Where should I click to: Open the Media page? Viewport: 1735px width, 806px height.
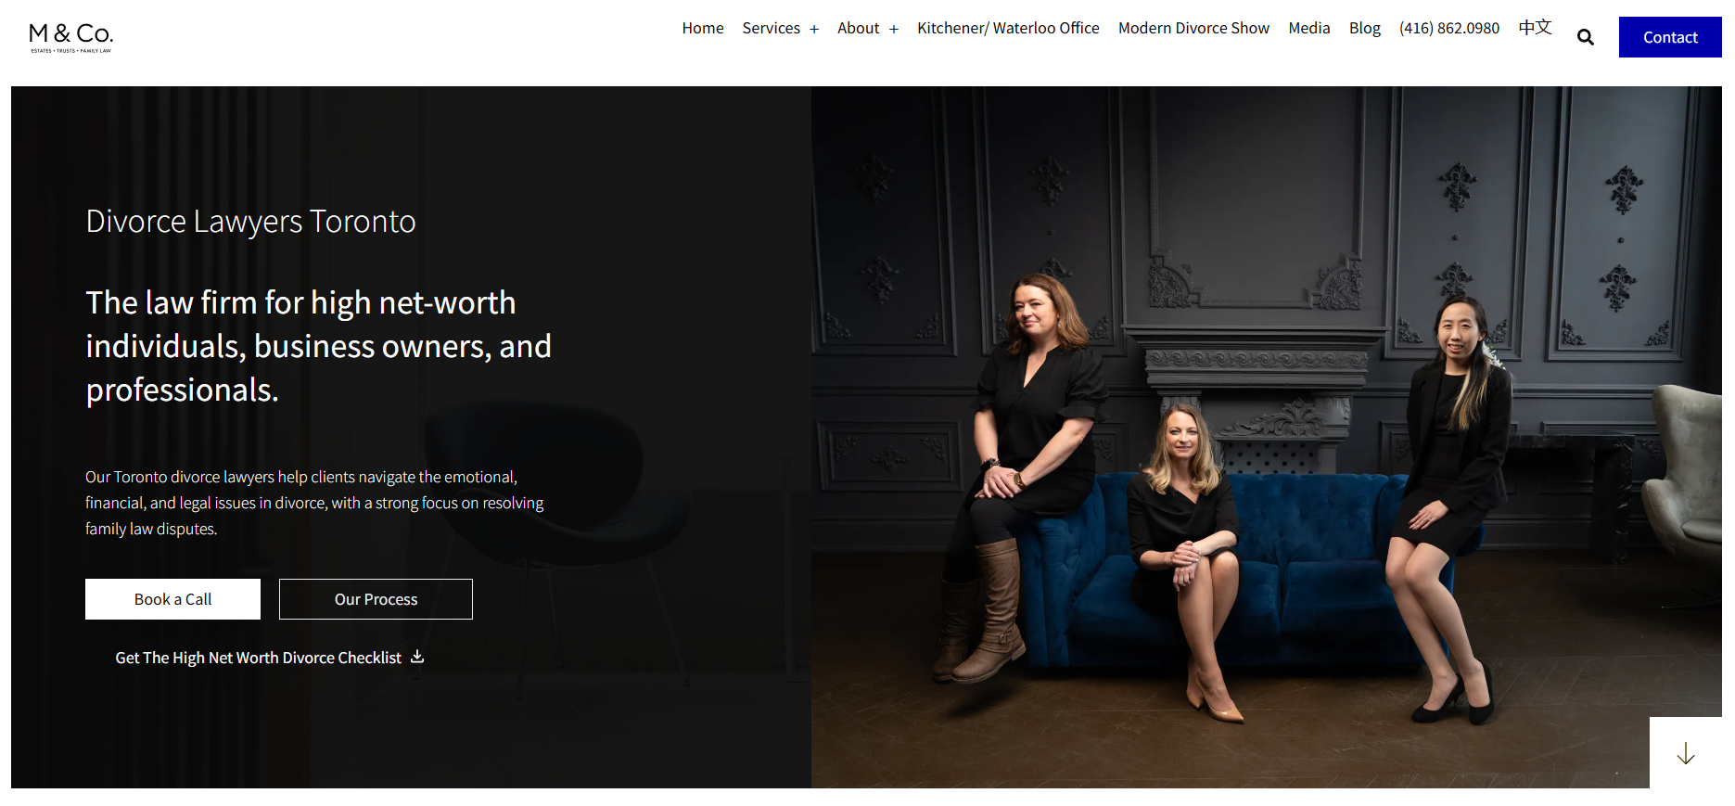[1309, 28]
